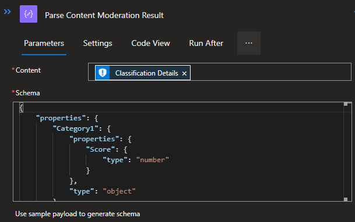Click the Schema editor vertical scrollbar
The height and width of the screenshot is (222, 355).
point(346,152)
